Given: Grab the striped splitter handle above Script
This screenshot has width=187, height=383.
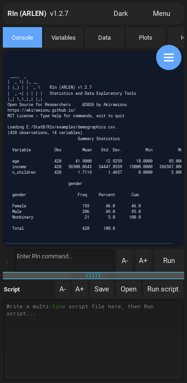Looking at the screenshot, I should coord(93,276).
